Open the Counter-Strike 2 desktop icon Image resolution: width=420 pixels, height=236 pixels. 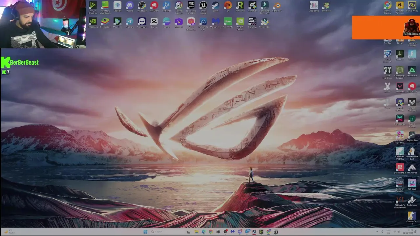click(412, 218)
